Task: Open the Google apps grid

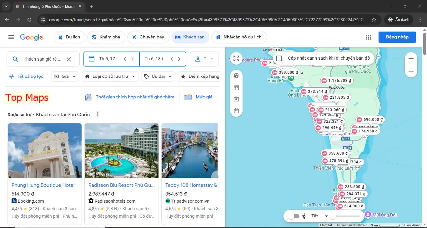Action: point(369,37)
